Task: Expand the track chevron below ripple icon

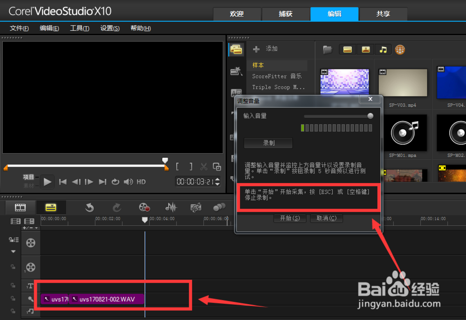Action: 14,252
